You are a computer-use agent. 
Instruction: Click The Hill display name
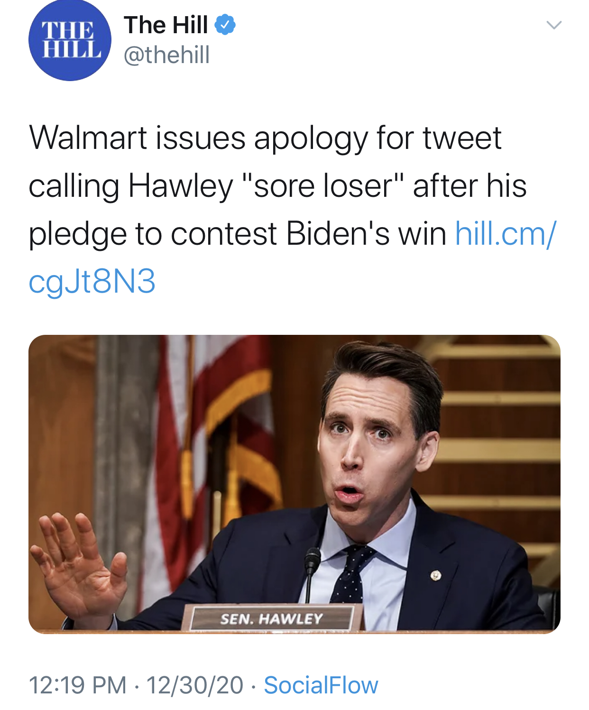[166, 25]
